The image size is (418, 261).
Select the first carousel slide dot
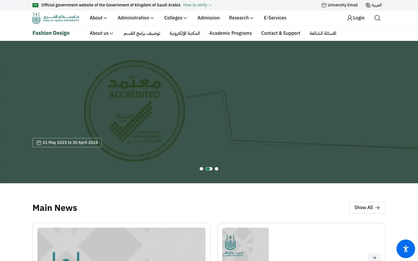(201, 169)
